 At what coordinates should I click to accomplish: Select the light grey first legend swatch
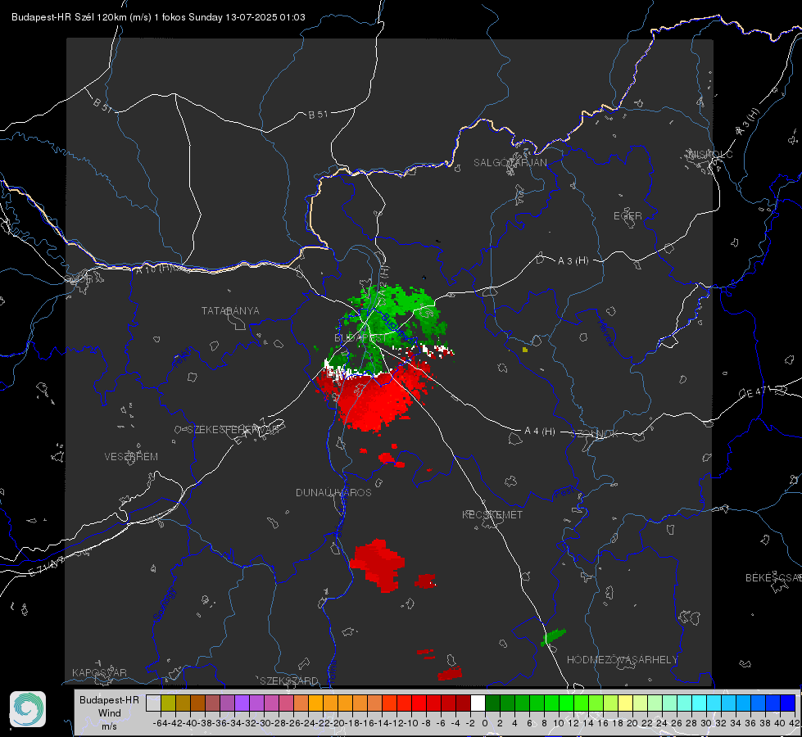tap(153, 703)
